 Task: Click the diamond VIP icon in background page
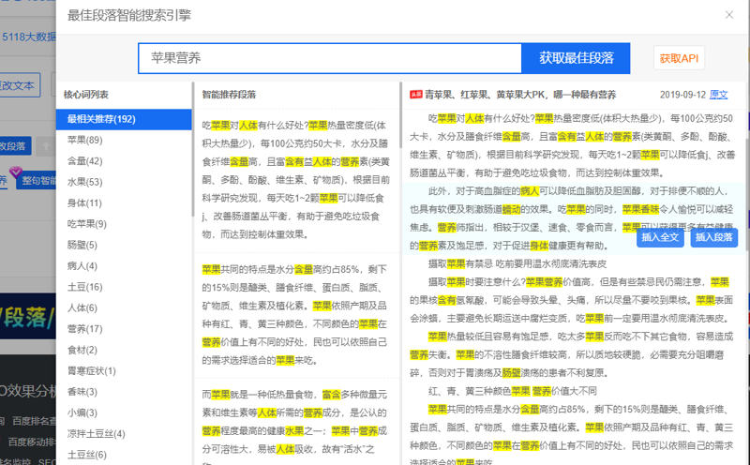tap(16, 172)
